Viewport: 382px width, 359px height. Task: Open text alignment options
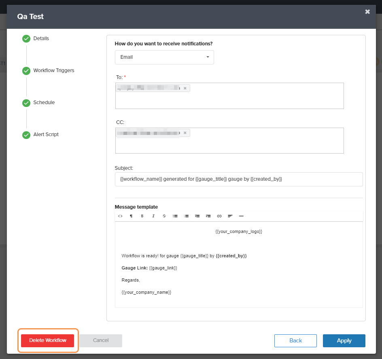tap(230, 216)
